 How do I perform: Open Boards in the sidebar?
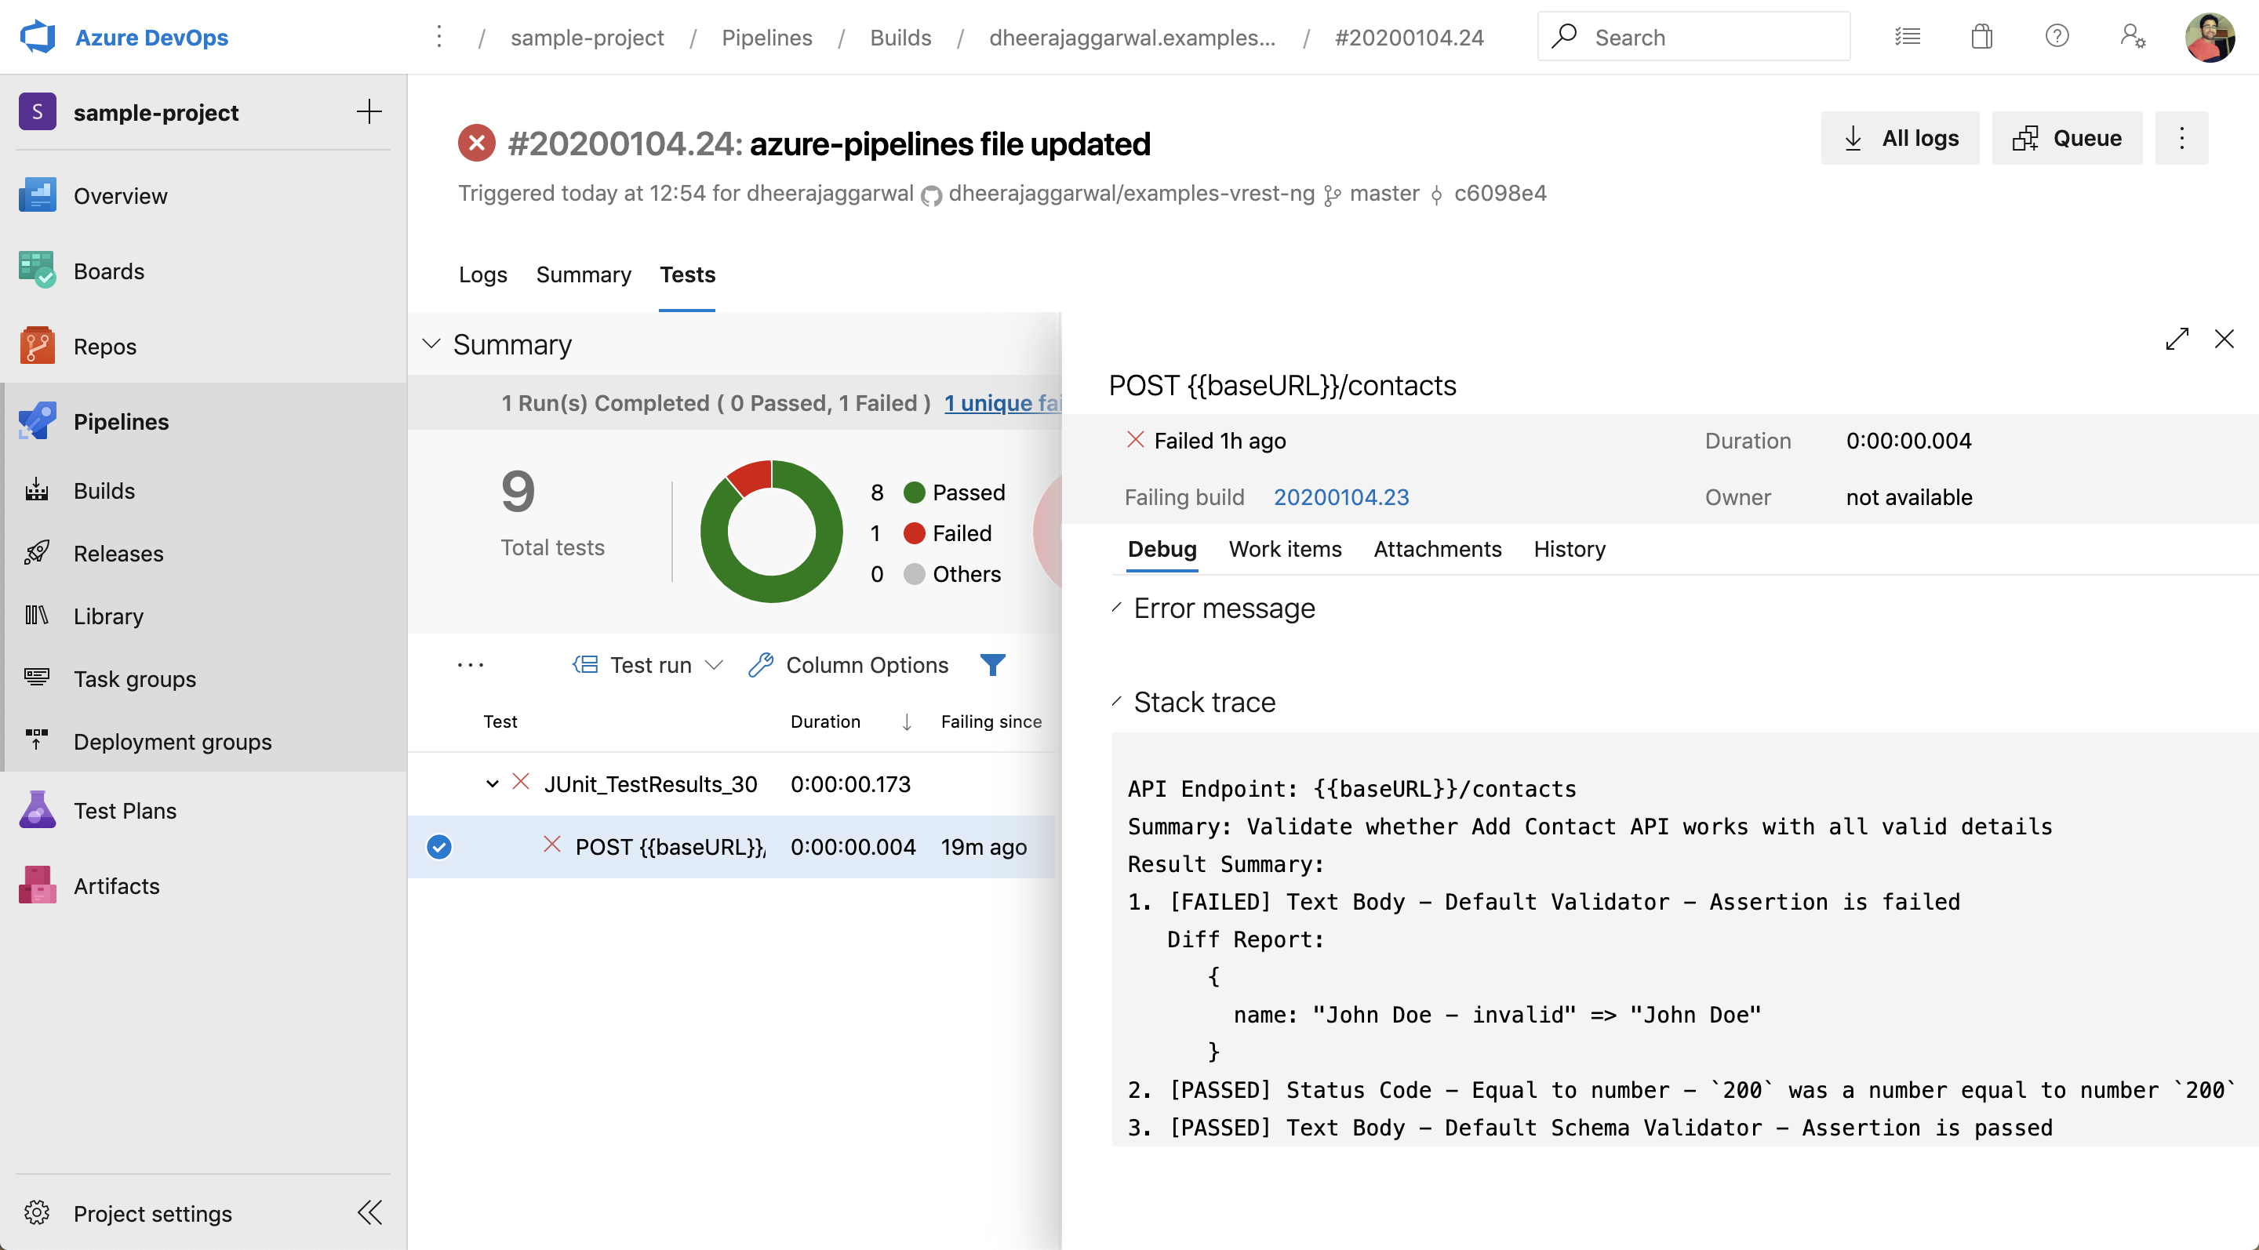point(203,271)
